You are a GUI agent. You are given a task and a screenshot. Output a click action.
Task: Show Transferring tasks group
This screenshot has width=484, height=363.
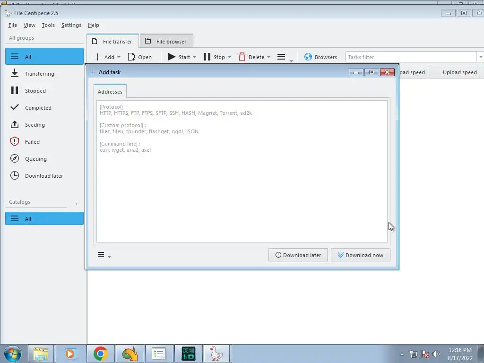point(44,73)
